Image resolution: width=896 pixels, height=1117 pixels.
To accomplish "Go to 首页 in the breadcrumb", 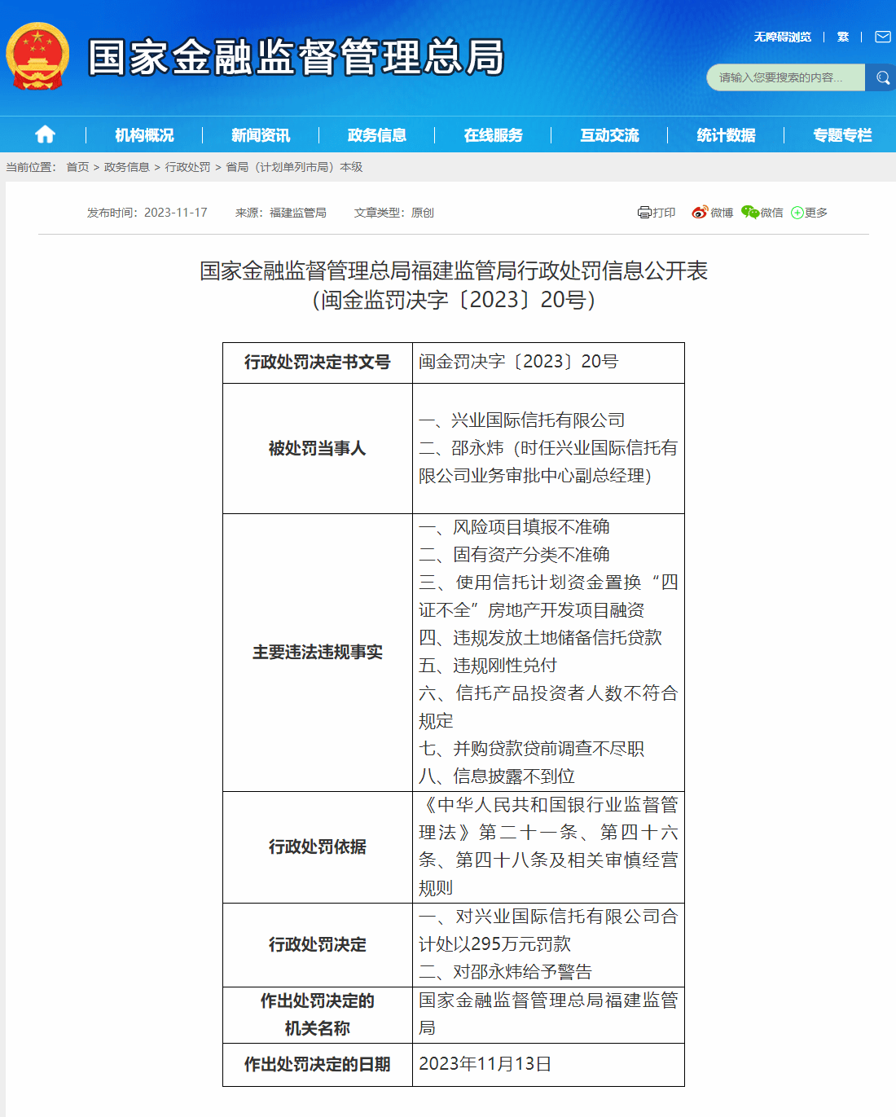I will point(77,167).
